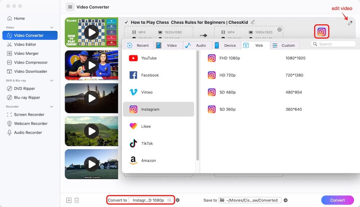Image resolution: width=360 pixels, height=207 pixels.
Task: Click the Convert button
Action: (337, 200)
